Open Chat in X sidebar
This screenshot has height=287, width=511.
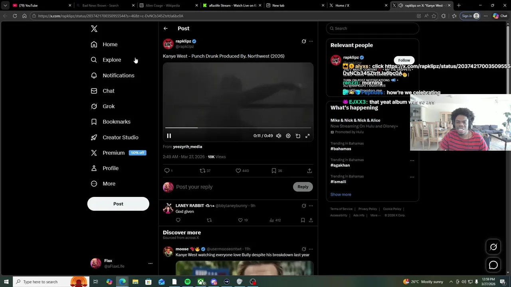(x=103, y=91)
